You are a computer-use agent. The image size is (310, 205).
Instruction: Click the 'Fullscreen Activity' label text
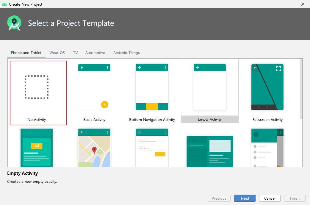coord(267,120)
